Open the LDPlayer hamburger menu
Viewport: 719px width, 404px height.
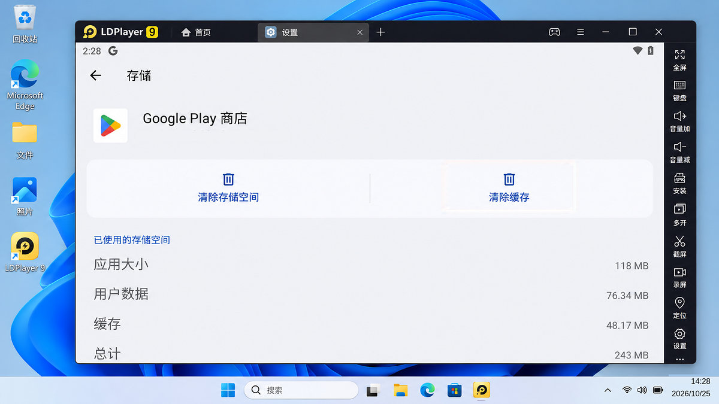[580, 32]
